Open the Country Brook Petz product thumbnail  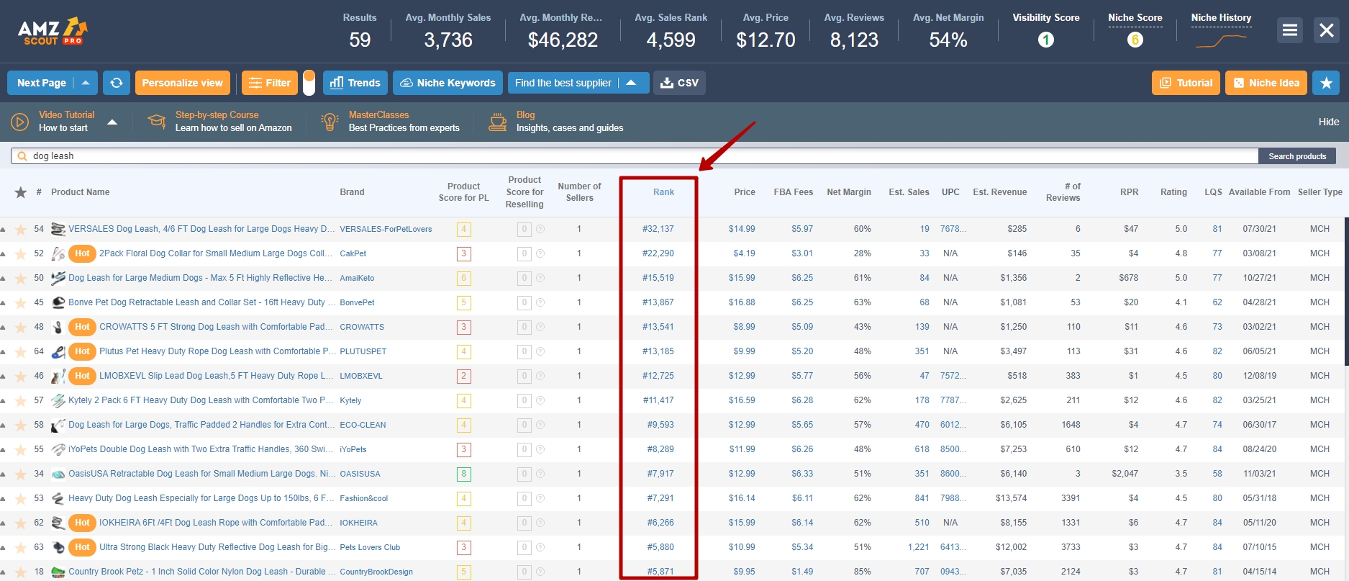tap(58, 572)
